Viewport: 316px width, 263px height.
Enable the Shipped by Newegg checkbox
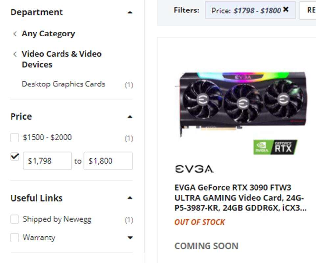[15, 219]
